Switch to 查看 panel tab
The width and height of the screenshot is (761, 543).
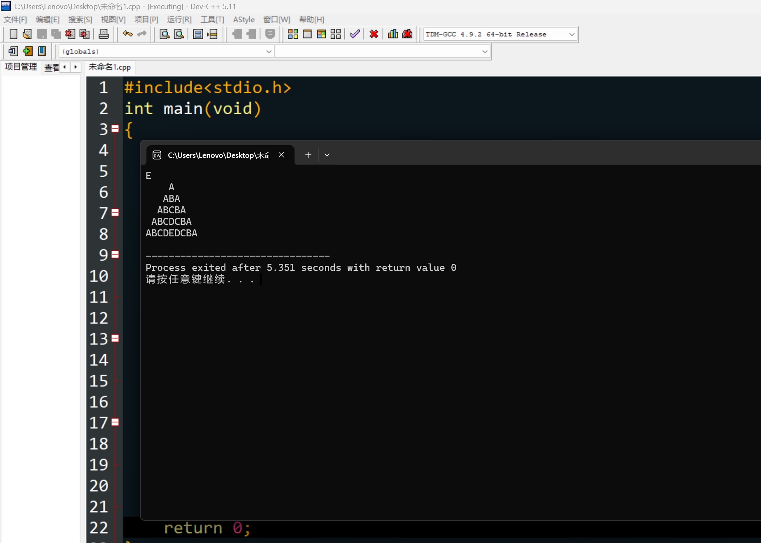(x=52, y=67)
